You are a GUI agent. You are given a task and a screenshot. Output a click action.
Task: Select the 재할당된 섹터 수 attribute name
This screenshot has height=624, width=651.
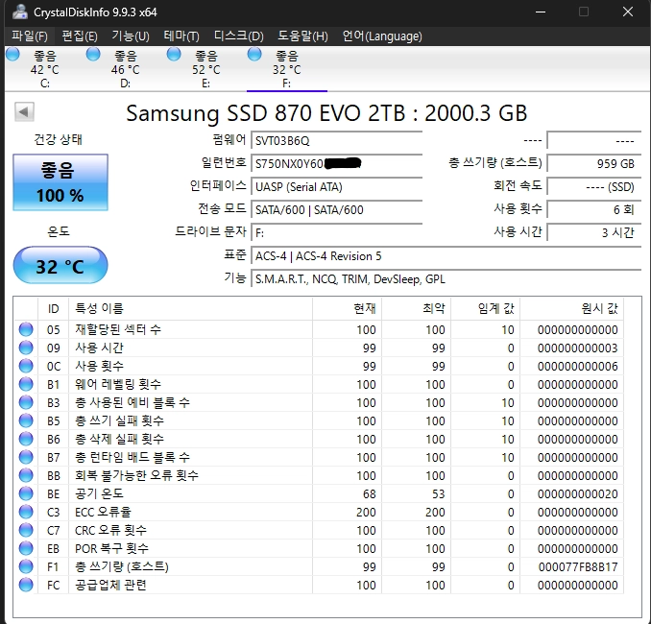[x=118, y=329]
